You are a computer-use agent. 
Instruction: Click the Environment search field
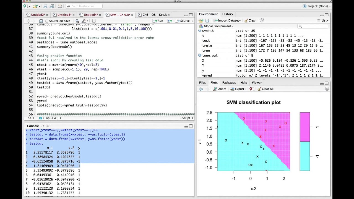click(313, 26)
